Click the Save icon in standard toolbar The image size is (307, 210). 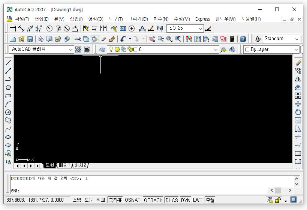coord(30,39)
